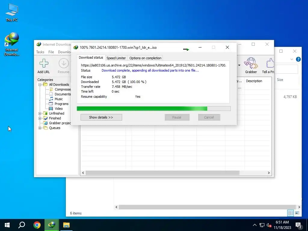Open the Options on completion tab
308x231 pixels.
[x=145, y=58]
